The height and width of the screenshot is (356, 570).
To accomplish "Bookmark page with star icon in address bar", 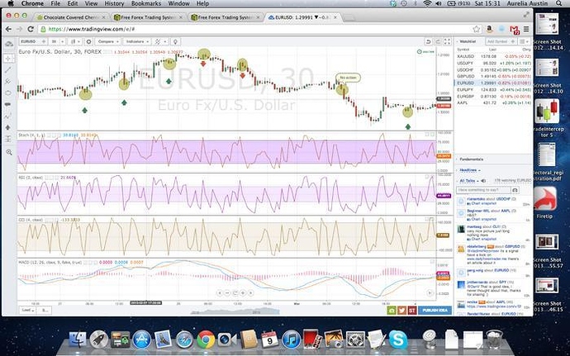I will click(476, 29).
